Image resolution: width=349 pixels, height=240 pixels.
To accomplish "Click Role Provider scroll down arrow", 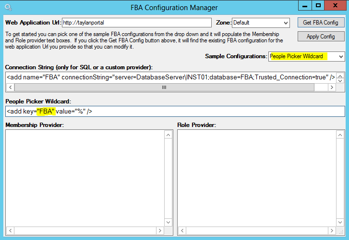I will [x=340, y=222].
